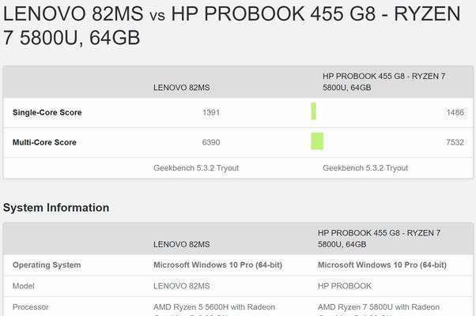This screenshot has width=476, height=316.
Task: Click the Lenovo single-core score 1391
Action: pos(211,112)
